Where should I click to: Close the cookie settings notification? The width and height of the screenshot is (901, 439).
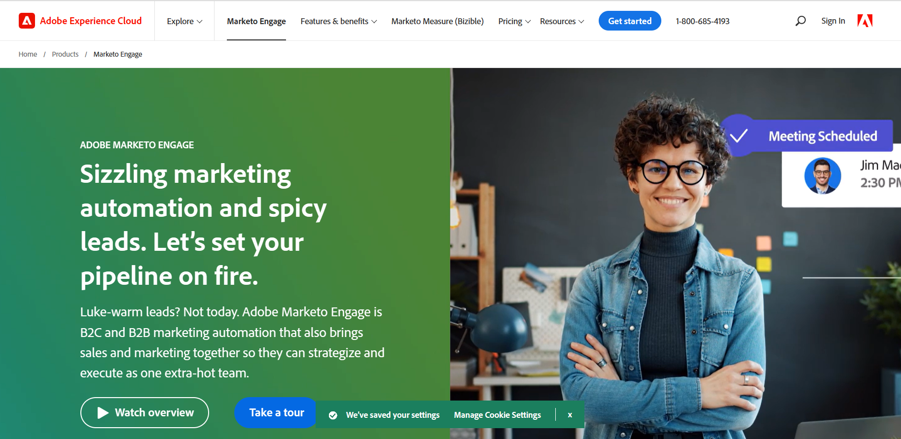570,415
